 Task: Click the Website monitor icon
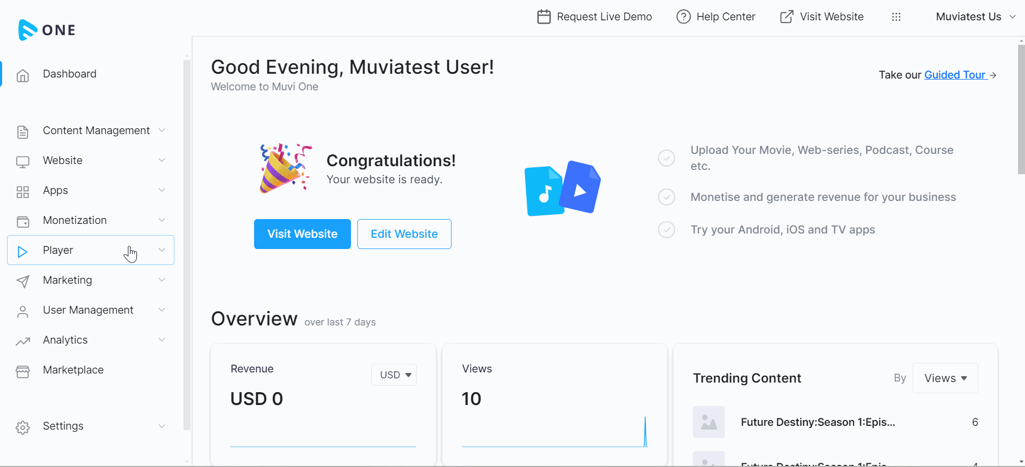tap(22, 162)
